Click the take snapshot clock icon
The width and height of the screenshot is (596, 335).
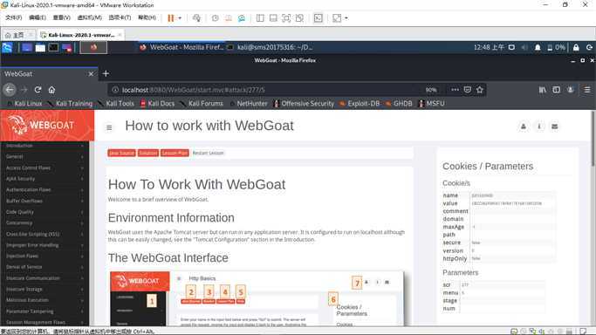[x=216, y=17]
